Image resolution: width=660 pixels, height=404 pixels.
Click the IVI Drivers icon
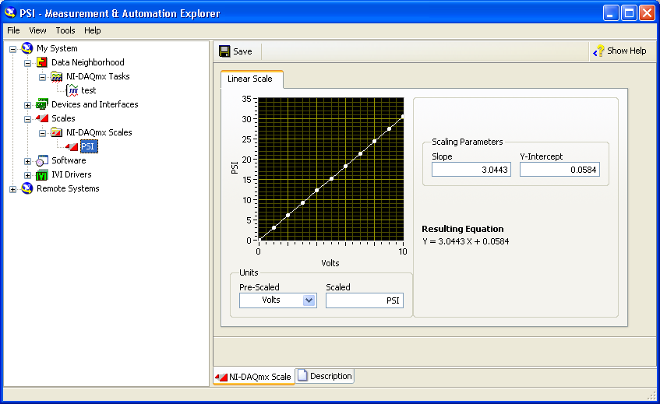(x=42, y=174)
